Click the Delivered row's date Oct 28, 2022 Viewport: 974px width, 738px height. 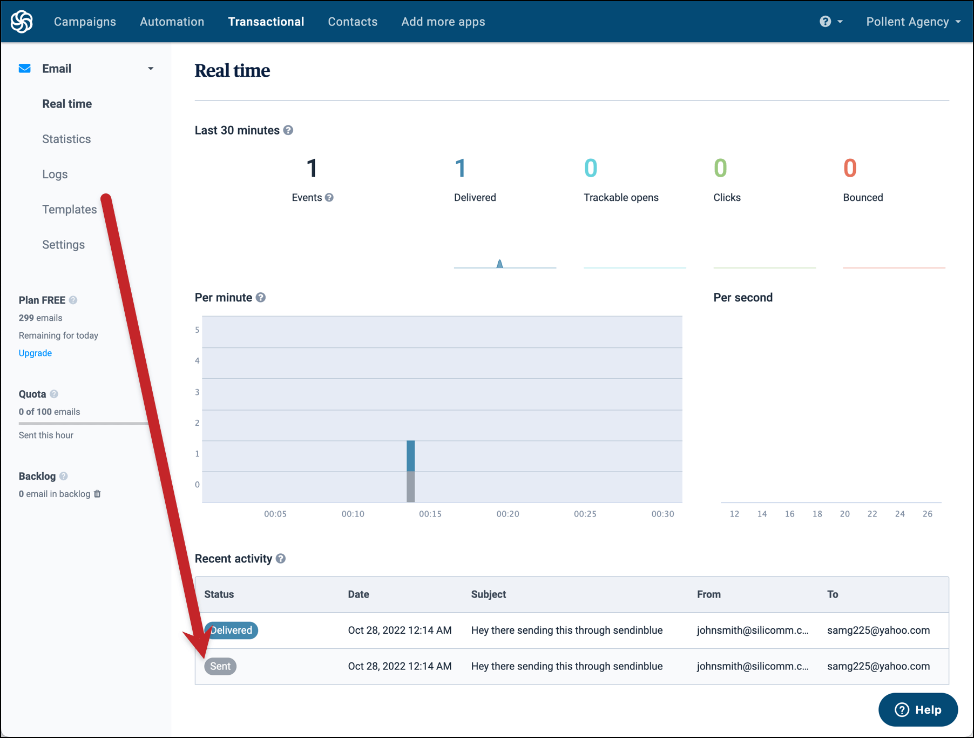point(400,630)
